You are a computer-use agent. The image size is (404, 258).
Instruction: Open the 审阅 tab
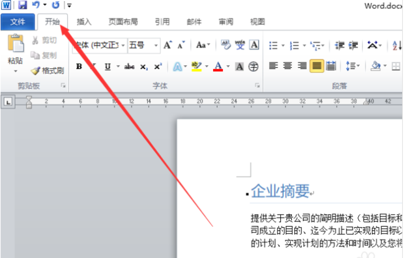[x=226, y=22]
